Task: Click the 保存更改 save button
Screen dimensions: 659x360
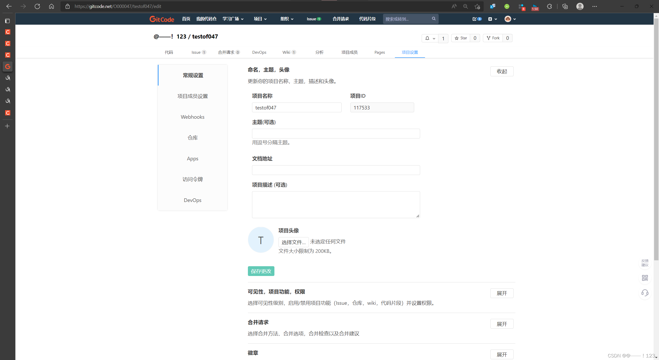Action: [261, 271]
